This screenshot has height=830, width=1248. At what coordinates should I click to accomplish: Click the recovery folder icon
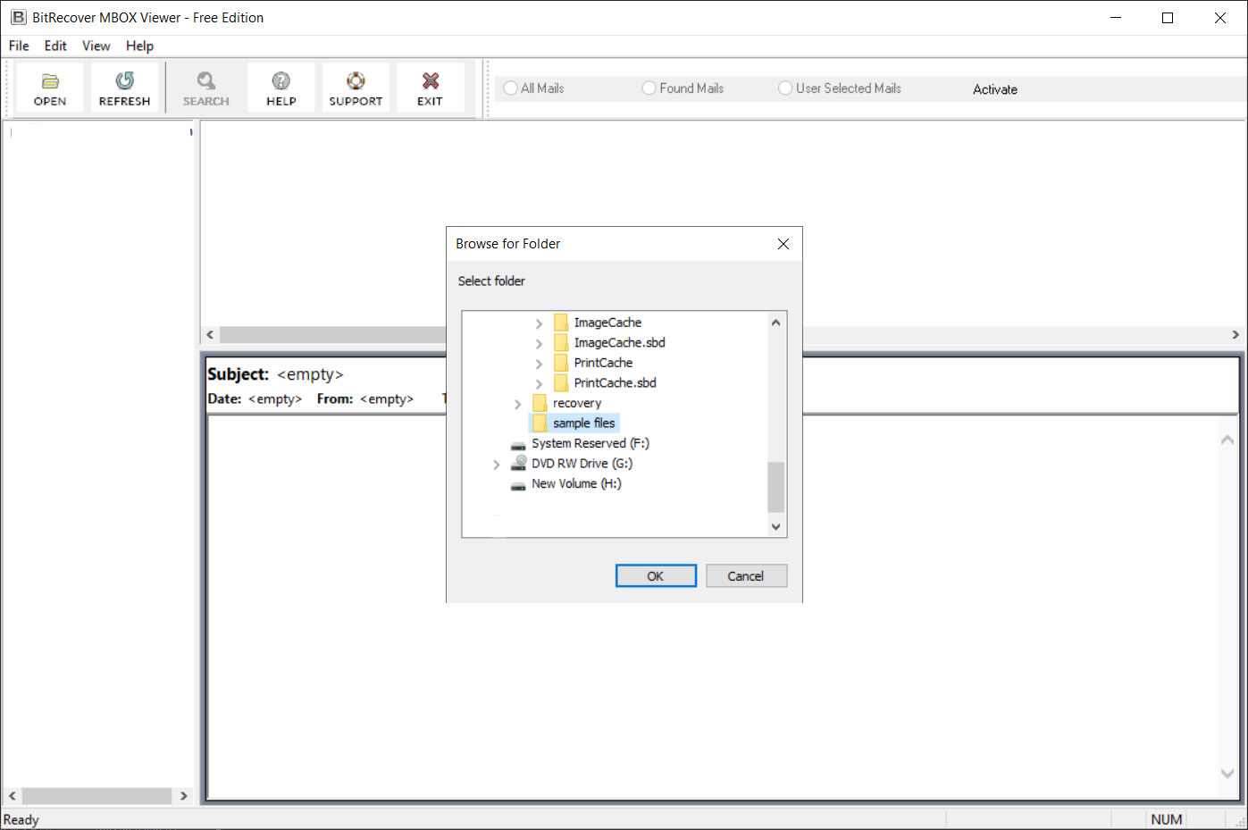(540, 403)
